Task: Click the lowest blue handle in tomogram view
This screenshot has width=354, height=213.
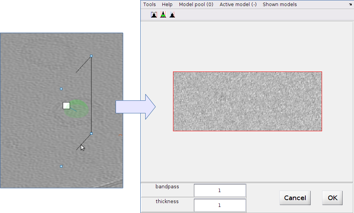Action: 61,166
